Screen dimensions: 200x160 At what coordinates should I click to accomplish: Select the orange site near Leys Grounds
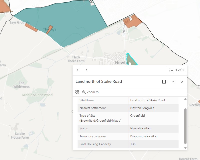(x=31, y=27)
